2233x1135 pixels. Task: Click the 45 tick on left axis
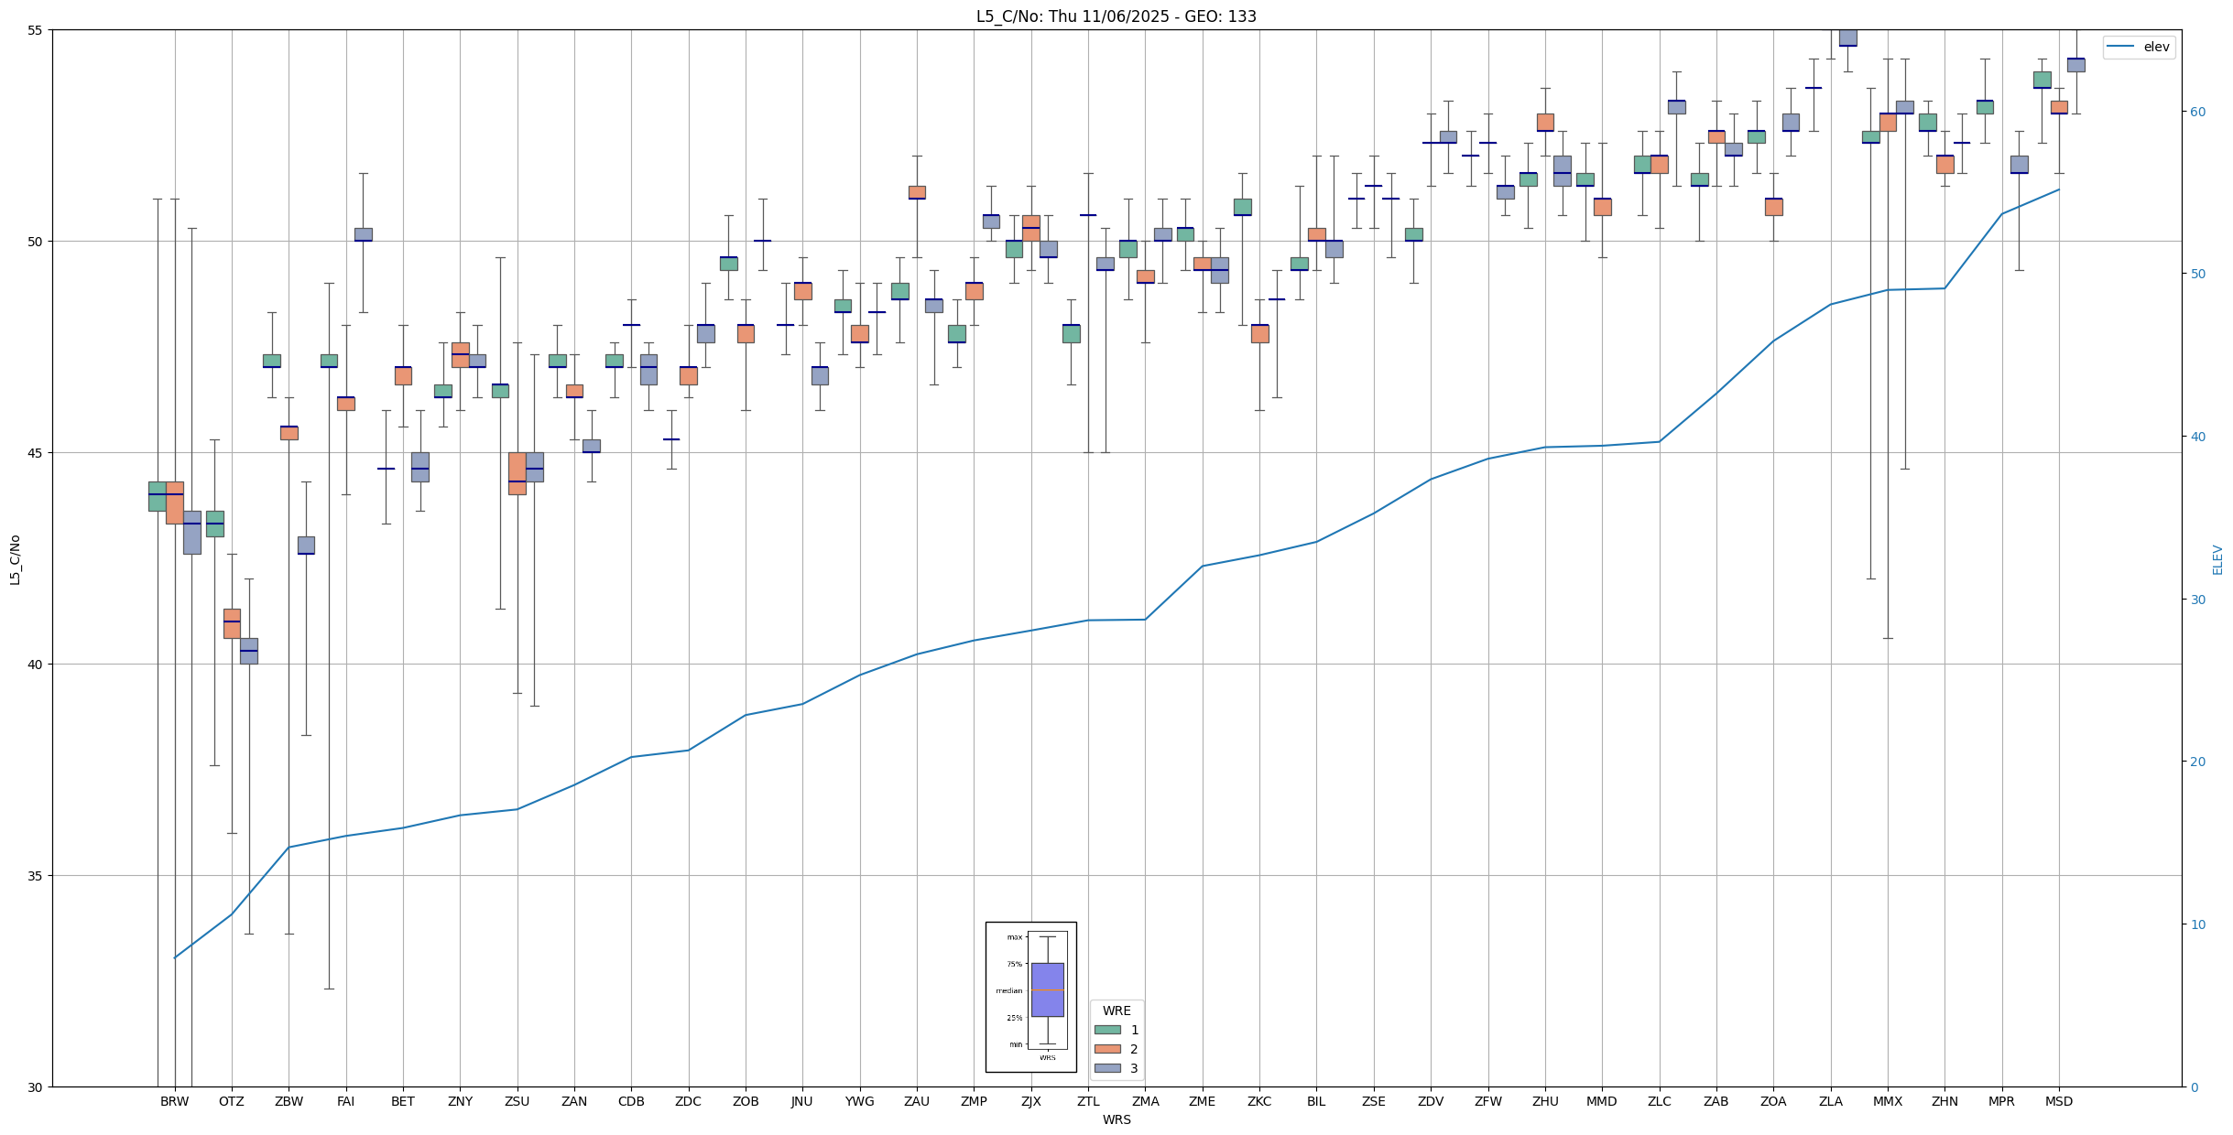point(37,453)
